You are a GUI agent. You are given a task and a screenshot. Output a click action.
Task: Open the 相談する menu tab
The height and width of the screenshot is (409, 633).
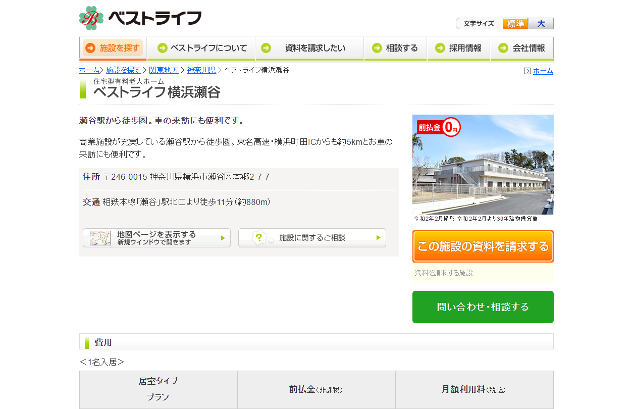(x=395, y=48)
